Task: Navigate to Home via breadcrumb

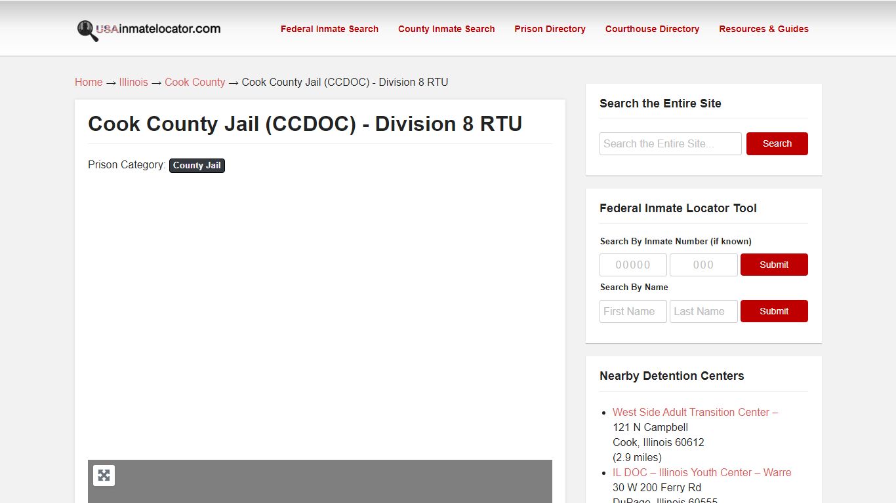Action: coord(89,82)
